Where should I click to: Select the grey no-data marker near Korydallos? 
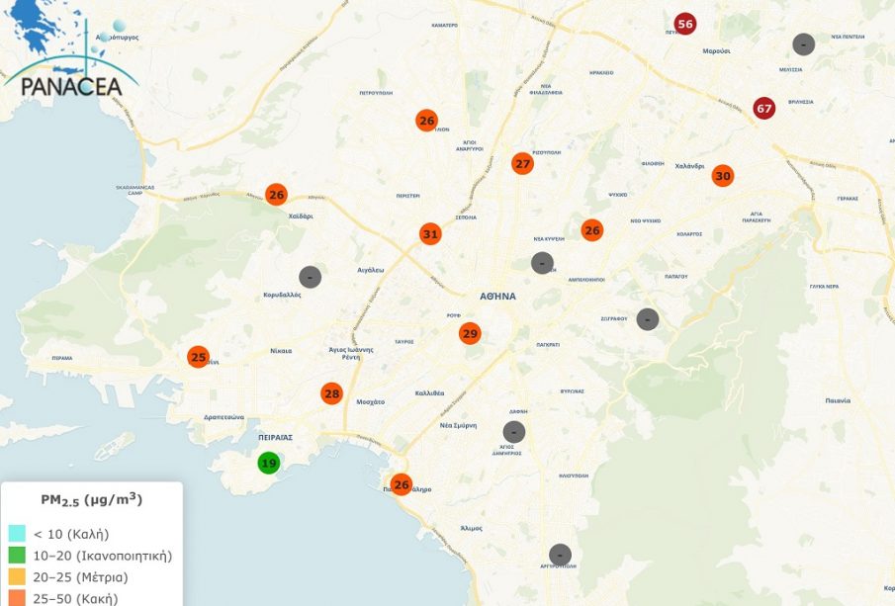click(311, 278)
